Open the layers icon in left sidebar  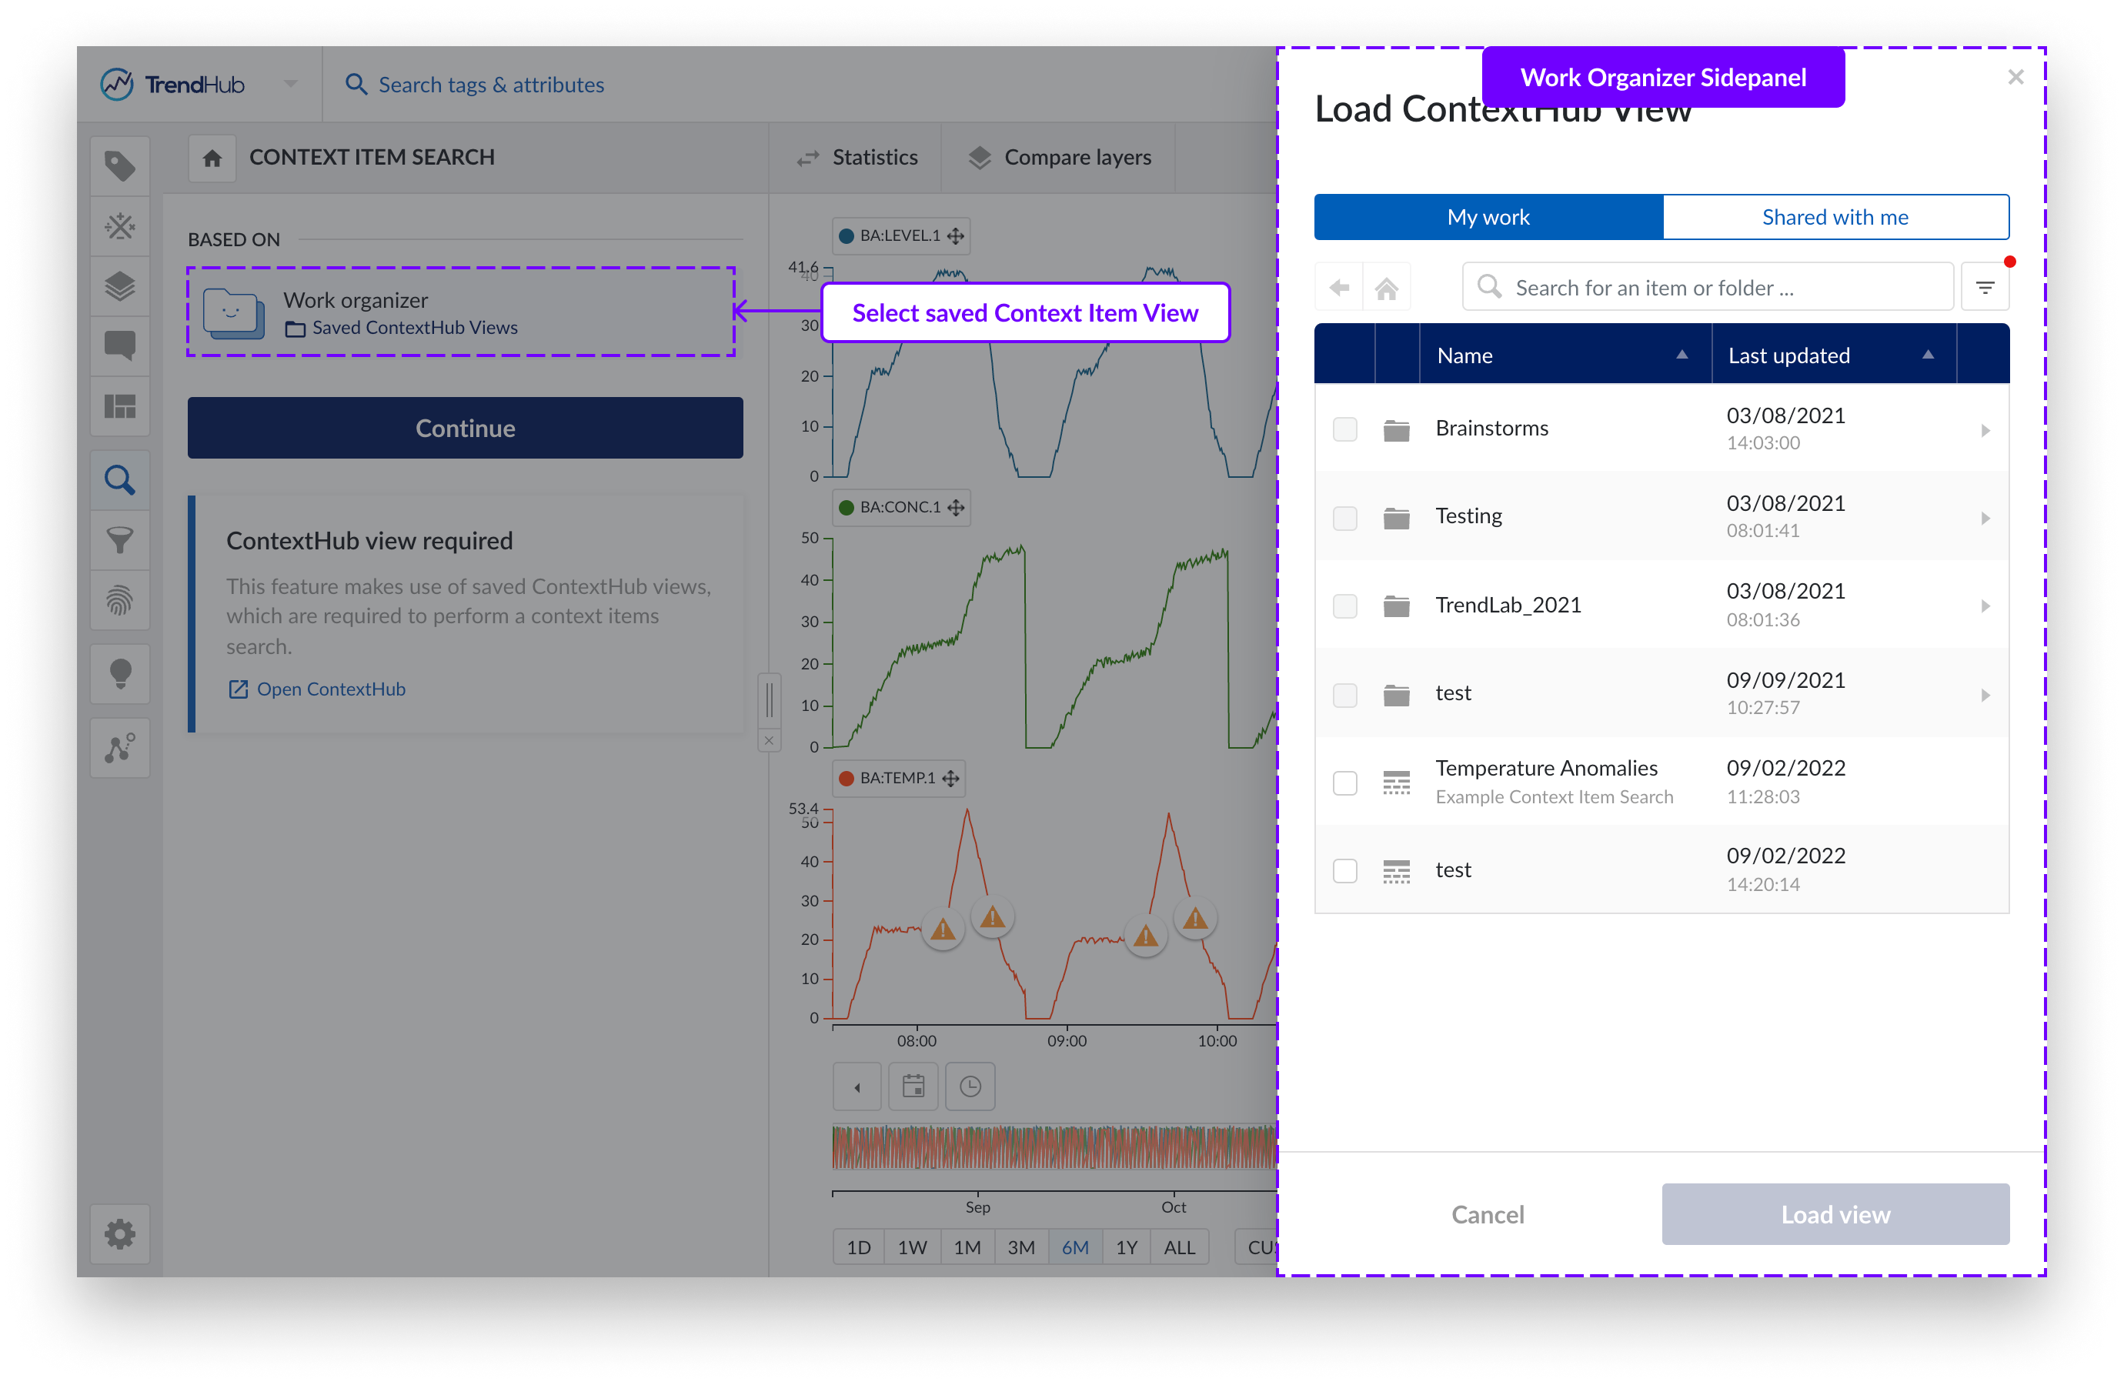point(119,286)
